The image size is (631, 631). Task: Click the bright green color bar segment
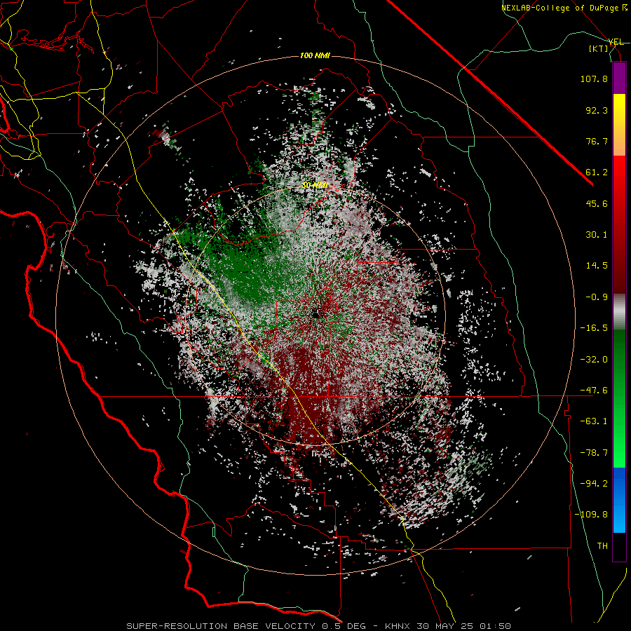click(619, 398)
